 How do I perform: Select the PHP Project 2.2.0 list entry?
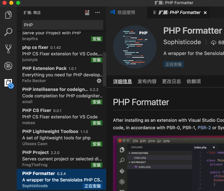pos(61,158)
